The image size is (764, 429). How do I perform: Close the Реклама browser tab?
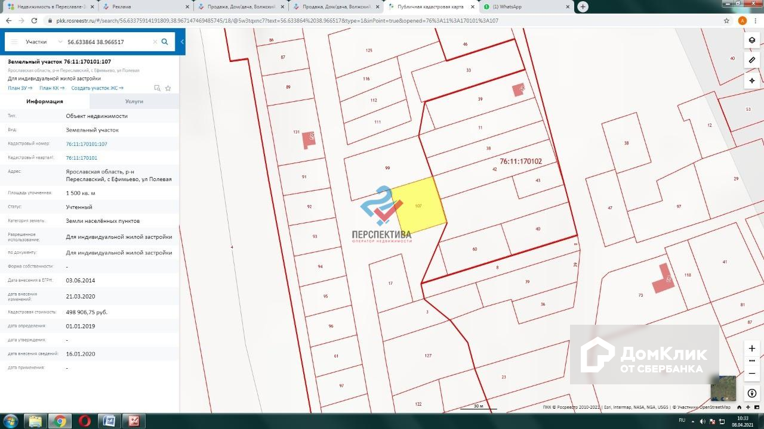(x=187, y=7)
